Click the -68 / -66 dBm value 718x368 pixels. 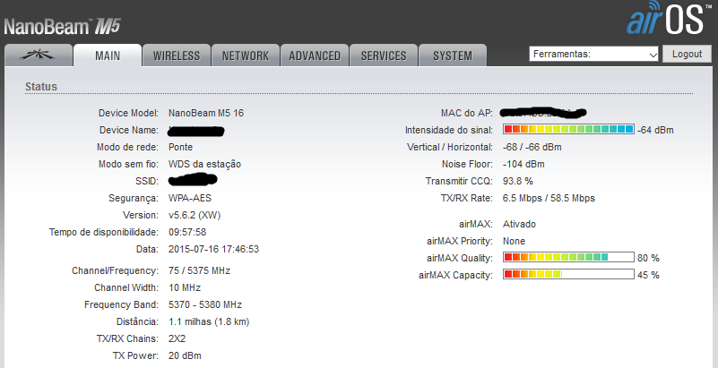(532, 147)
